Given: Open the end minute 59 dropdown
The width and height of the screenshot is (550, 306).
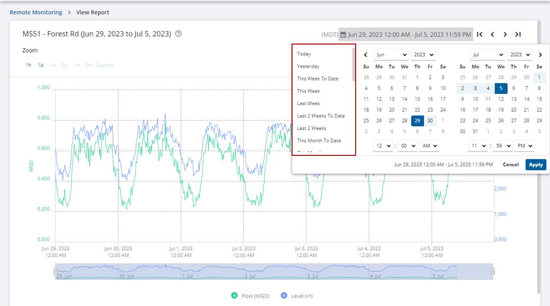Looking at the screenshot, I should (502, 146).
